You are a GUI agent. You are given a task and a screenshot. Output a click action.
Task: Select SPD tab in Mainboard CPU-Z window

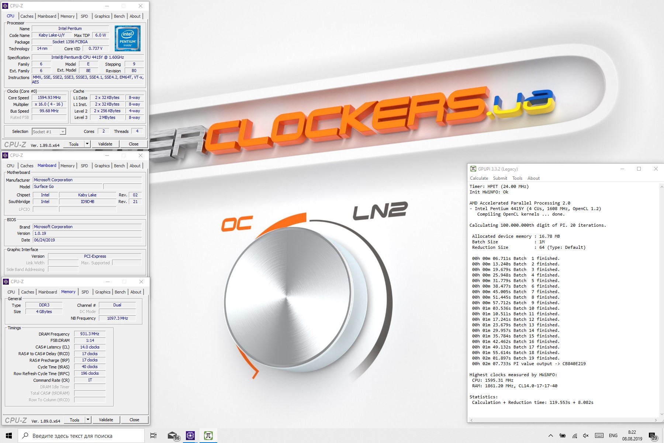(84, 166)
